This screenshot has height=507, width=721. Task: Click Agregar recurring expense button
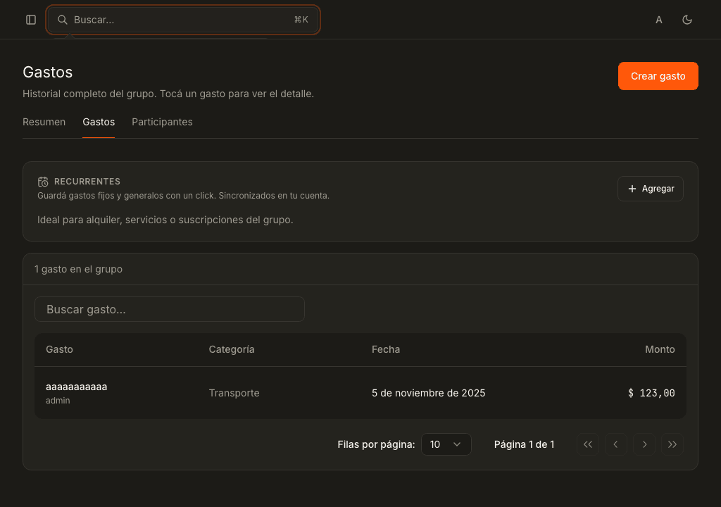pos(650,189)
